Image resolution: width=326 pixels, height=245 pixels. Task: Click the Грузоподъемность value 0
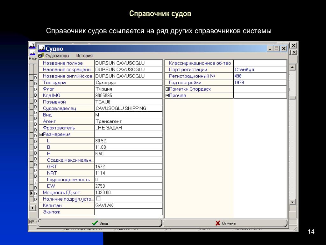[x=129, y=179]
